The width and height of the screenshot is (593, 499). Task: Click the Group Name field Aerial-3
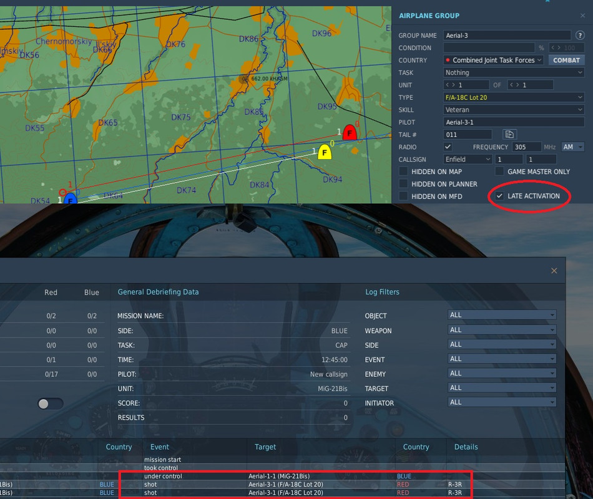[507, 35]
